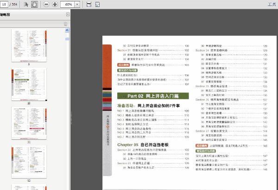Click the Section 21 line with page 102
The width and height of the screenshot is (278, 190).
pos(153,51)
